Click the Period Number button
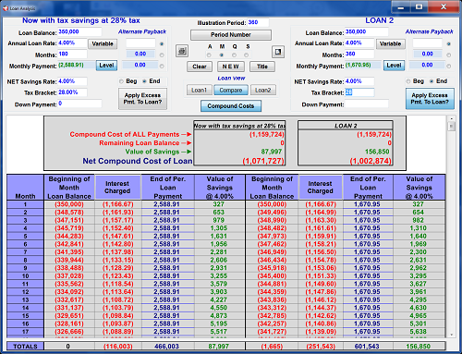The image size is (462, 354). pos(231,35)
